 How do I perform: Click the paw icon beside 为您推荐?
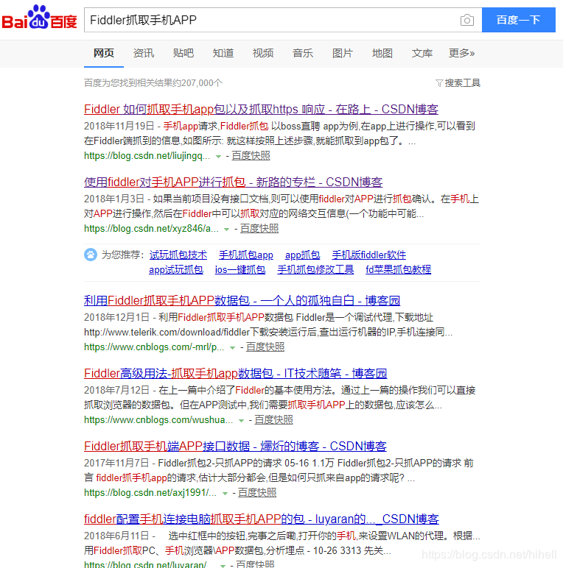(x=91, y=255)
